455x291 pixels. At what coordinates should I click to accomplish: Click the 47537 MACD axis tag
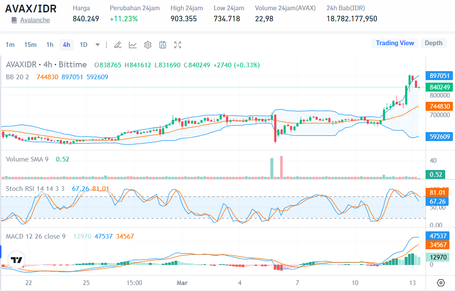[x=438, y=236]
